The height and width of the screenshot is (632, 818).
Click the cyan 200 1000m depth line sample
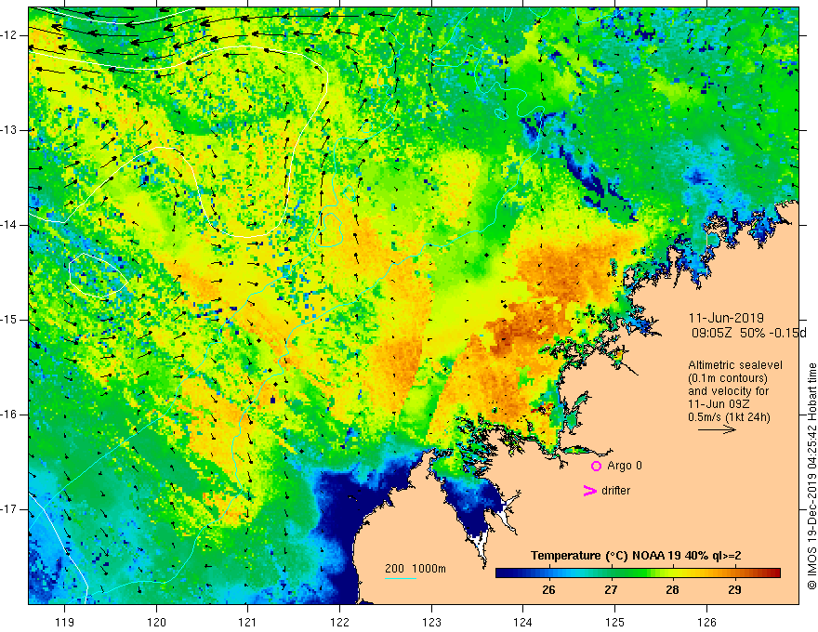coord(400,578)
